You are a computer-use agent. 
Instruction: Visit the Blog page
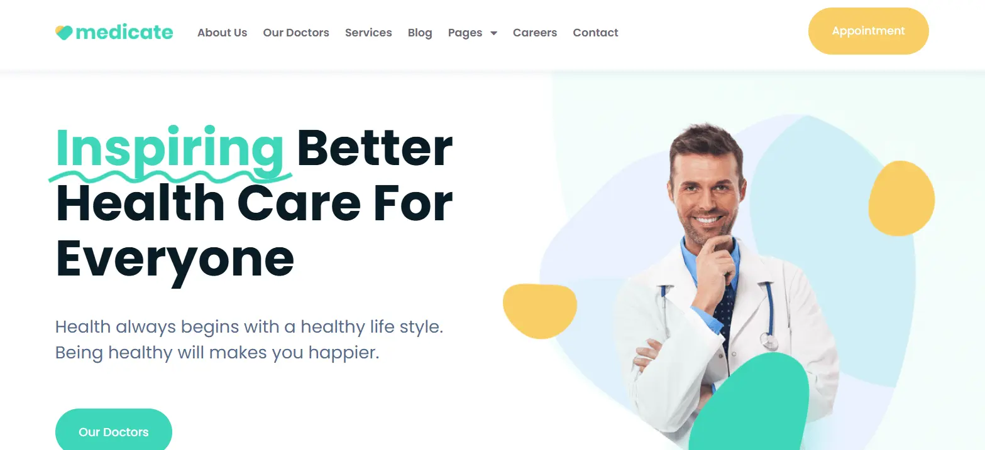tap(420, 33)
